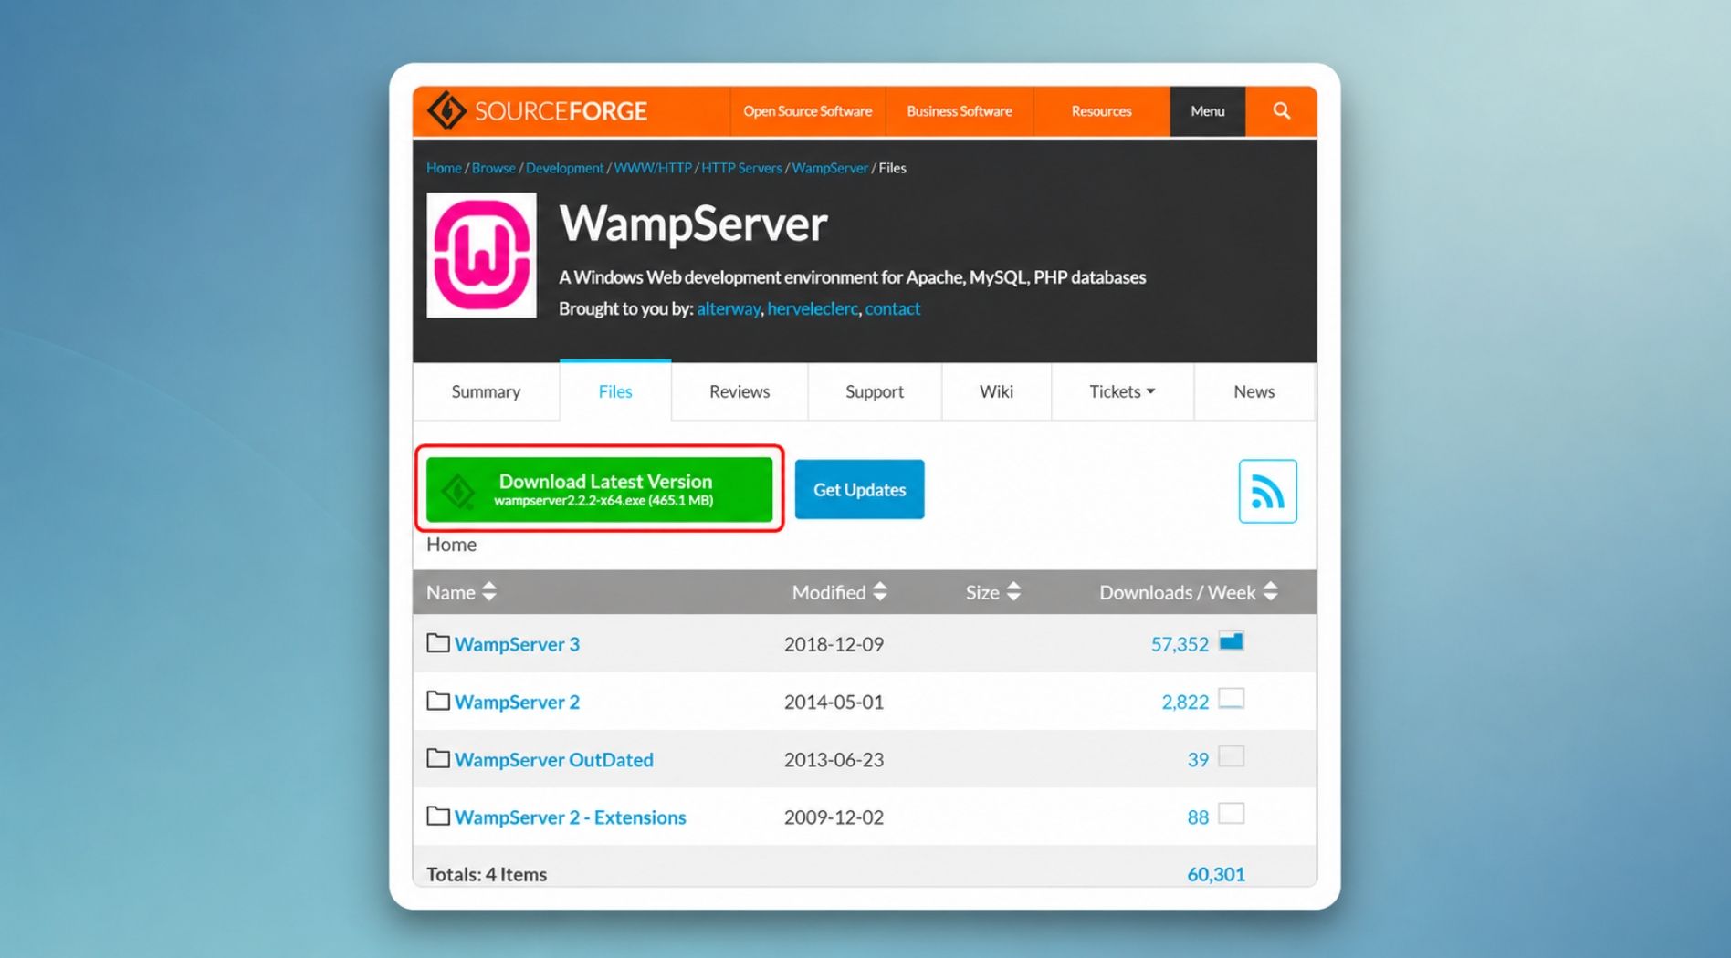Click the dark Menu button
1731x958 pixels.
tap(1207, 111)
